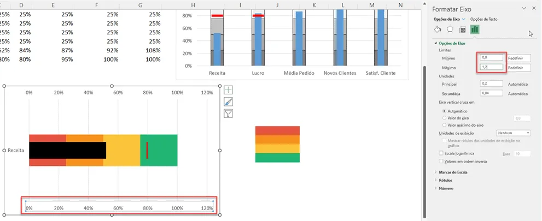Open the Chart Filters funnel button
This screenshot has width=542, height=221.
[x=229, y=113]
